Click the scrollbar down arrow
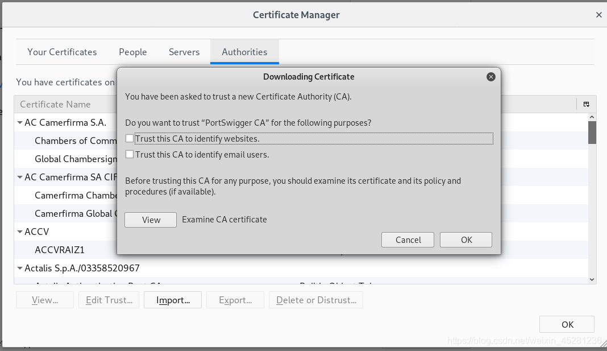607x351 pixels. [x=592, y=279]
